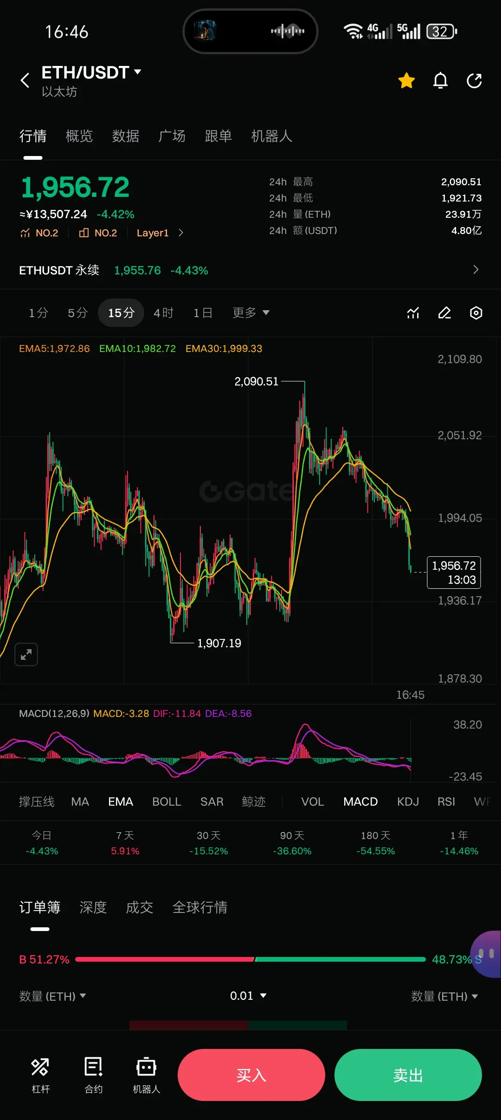
Task: Tap the 2,090.51 high marker on chart
Action: (x=256, y=382)
